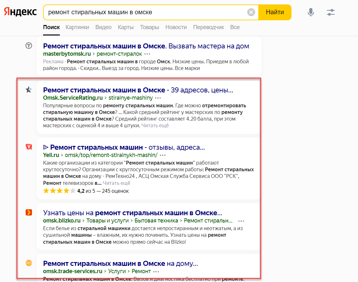Open search settings sliders icon
The width and height of the screenshot is (358, 282).
tap(331, 12)
